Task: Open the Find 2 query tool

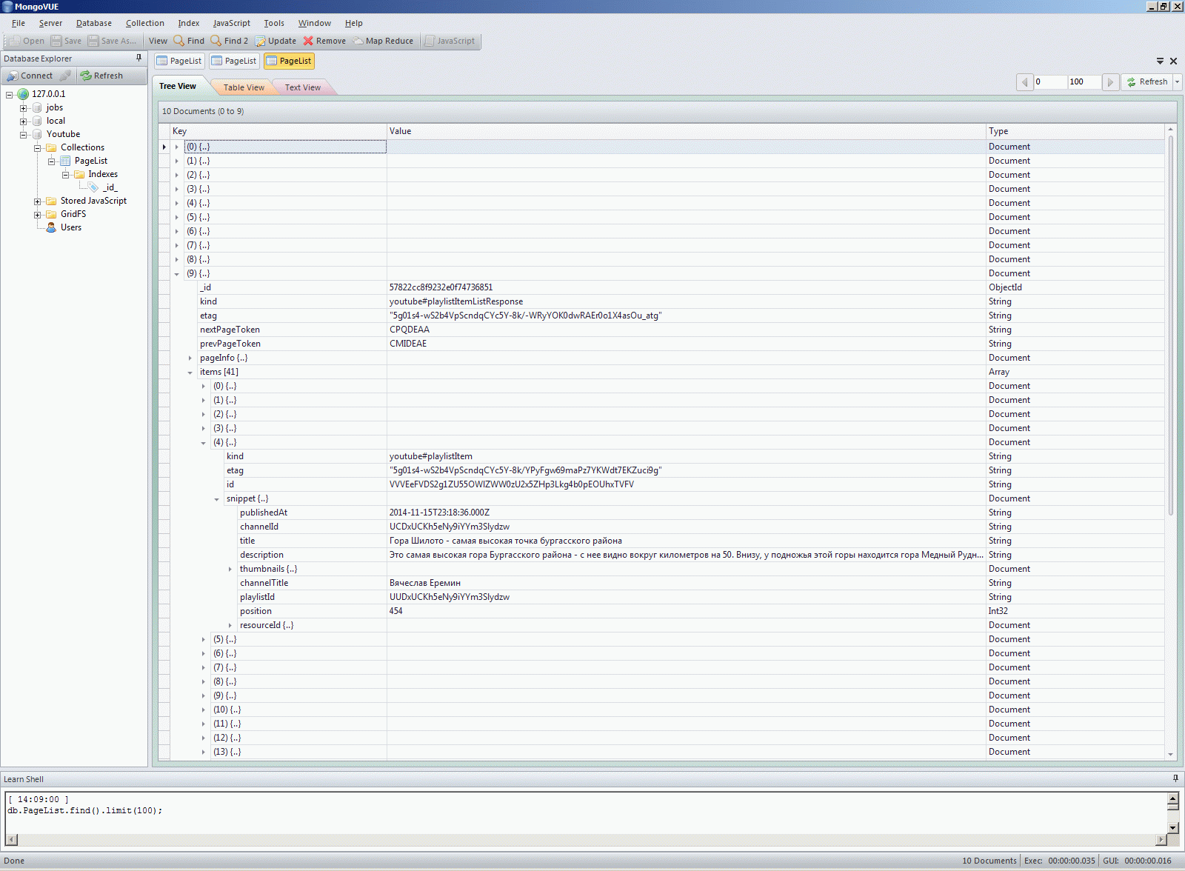Action: point(230,41)
